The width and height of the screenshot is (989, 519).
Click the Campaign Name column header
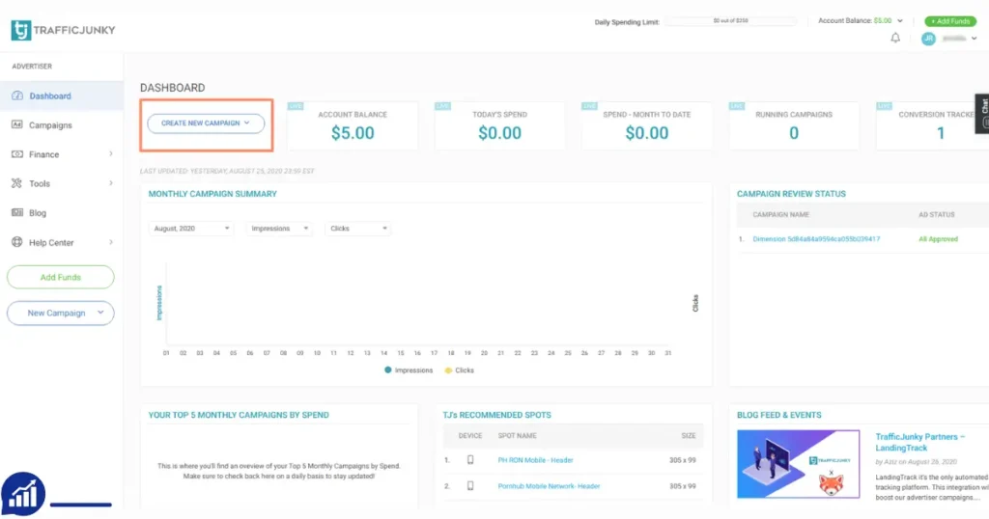click(780, 215)
